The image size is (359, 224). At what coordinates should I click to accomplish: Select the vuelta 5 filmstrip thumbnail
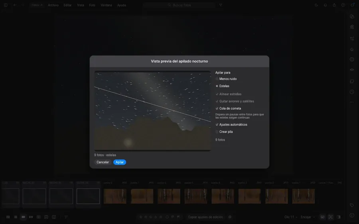pyautogui.click(x=196, y=196)
